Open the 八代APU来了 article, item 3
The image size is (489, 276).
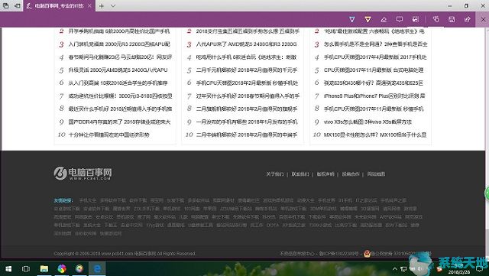pos(246,44)
